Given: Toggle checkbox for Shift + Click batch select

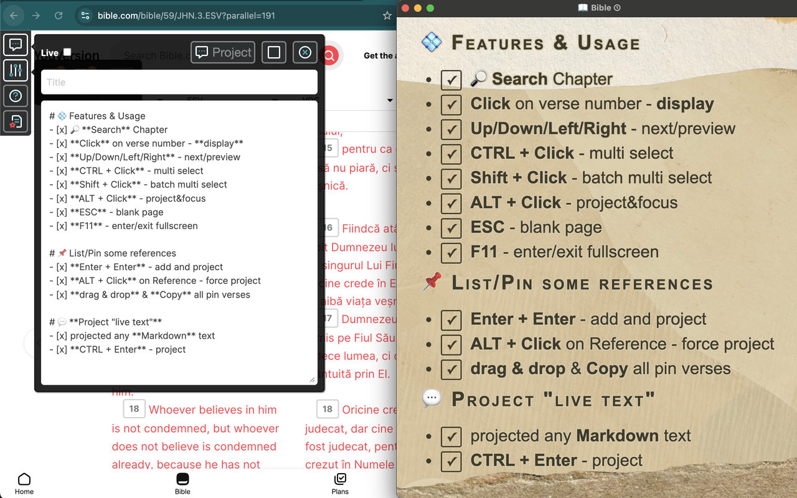Looking at the screenshot, I should click(451, 179).
